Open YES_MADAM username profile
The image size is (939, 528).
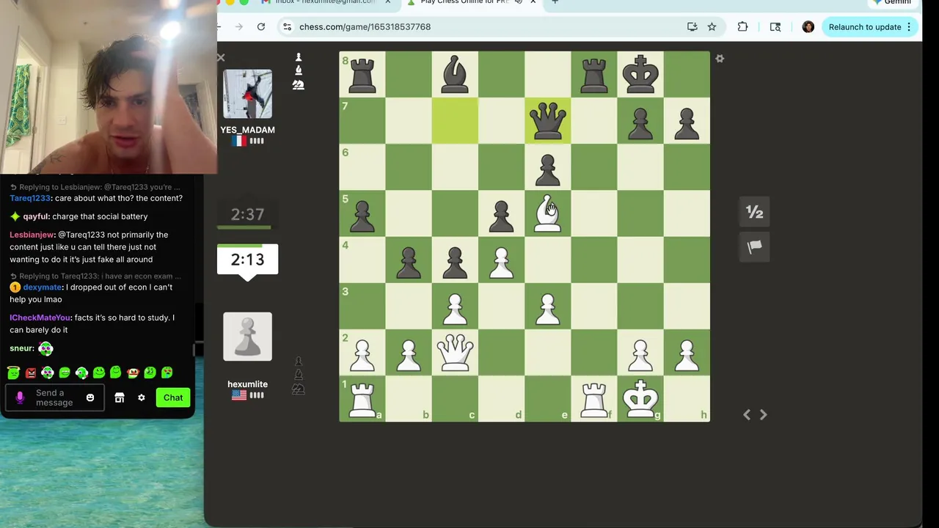coord(247,130)
